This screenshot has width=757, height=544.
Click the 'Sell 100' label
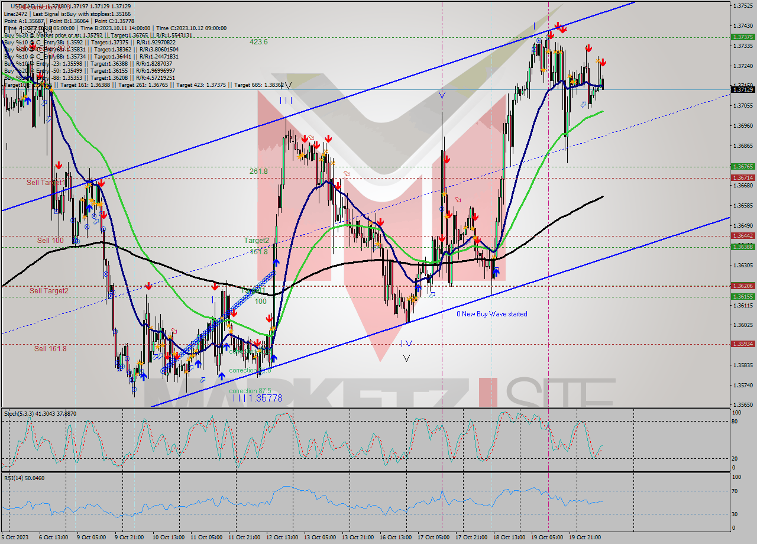(x=50, y=240)
